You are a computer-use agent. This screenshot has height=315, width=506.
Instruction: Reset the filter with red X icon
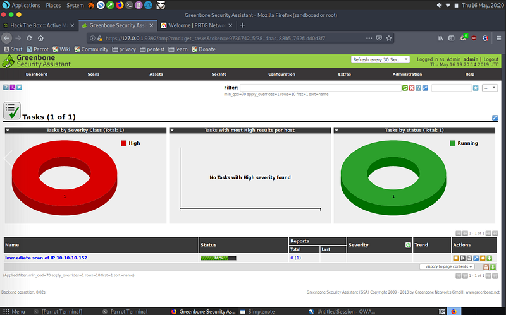tap(412, 88)
